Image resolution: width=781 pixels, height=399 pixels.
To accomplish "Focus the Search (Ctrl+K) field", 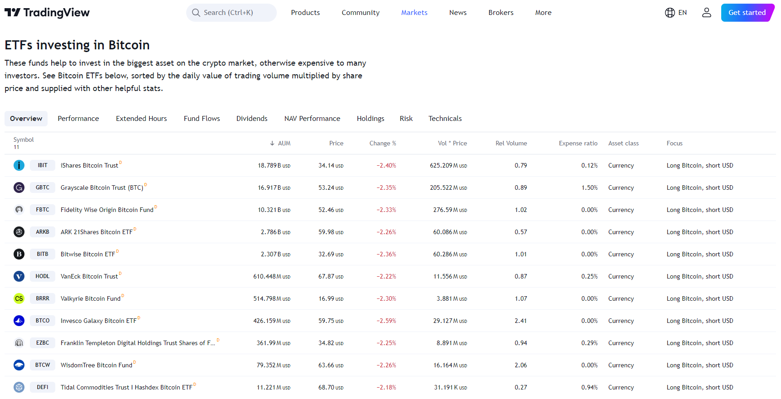I will coord(231,13).
